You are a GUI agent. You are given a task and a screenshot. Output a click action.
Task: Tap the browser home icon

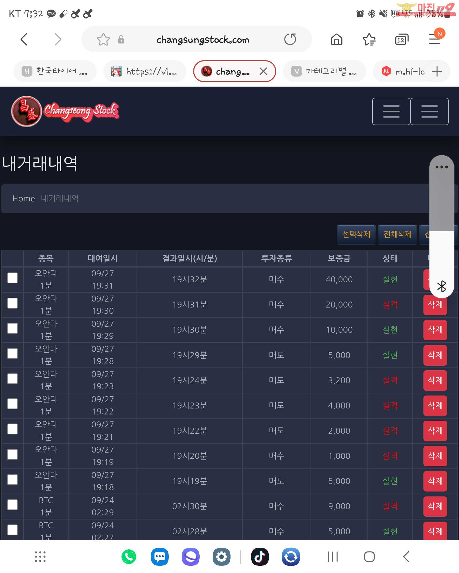coord(336,40)
